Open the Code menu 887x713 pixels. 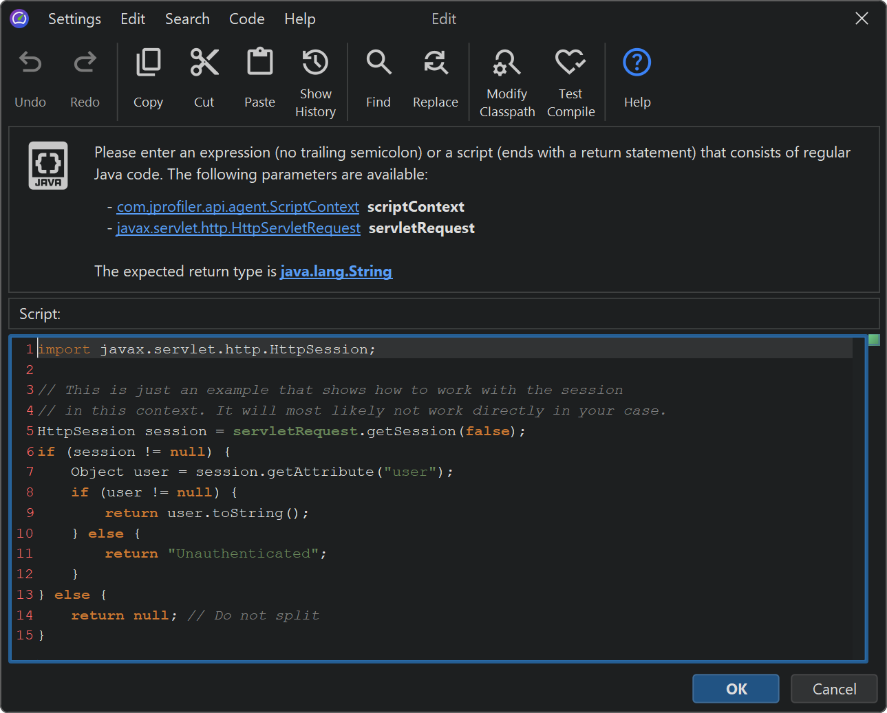click(x=246, y=19)
